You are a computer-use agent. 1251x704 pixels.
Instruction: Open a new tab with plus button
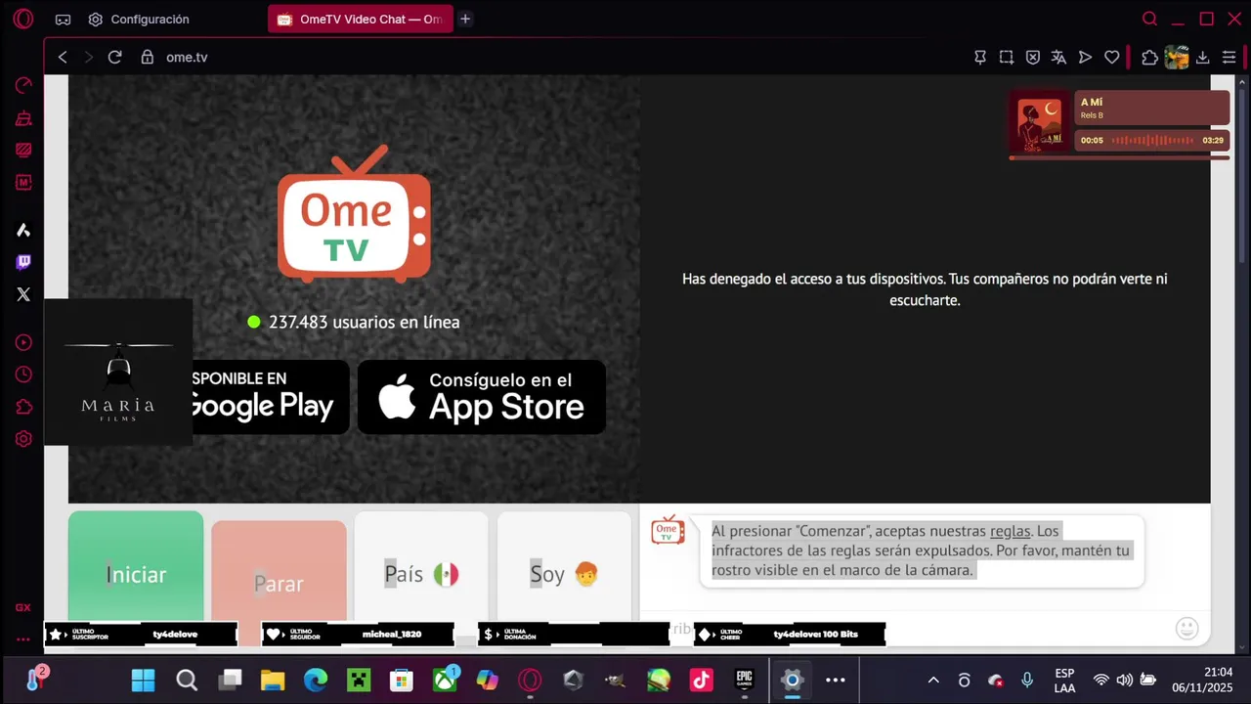click(x=465, y=19)
